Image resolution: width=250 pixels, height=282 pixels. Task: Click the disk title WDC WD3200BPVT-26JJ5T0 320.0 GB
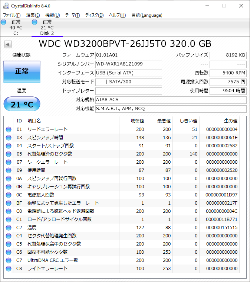click(x=125, y=44)
